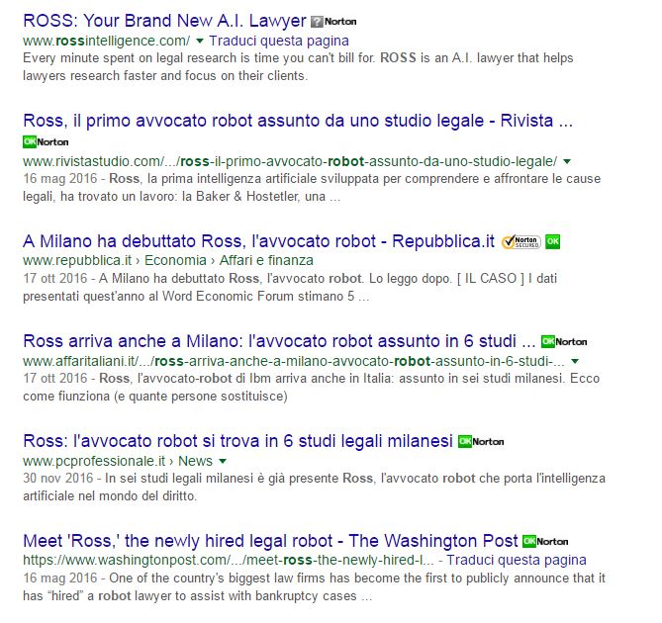
Task: Click 'www.repubblica.it › Economia › Affari e finanza' breadcrumb
Action: tap(168, 261)
